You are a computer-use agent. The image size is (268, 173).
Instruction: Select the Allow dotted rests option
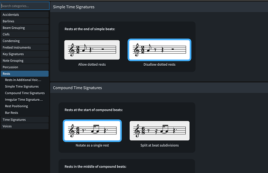92,50
